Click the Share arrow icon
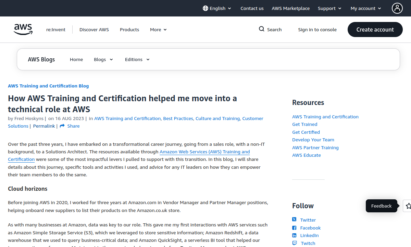The width and height of the screenshot is (411, 247). pyautogui.click(x=62, y=126)
